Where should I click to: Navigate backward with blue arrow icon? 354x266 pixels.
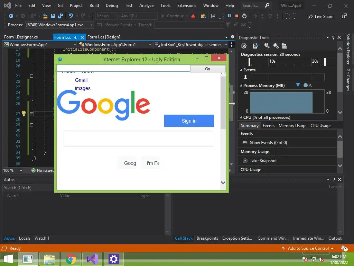(x=11, y=16)
